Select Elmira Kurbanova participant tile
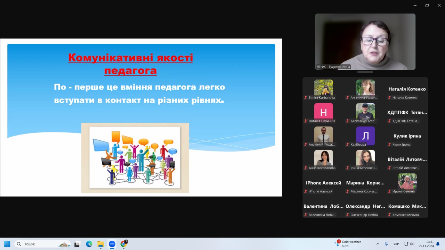Image resolution: width=445 pixels, height=250 pixels. coord(323,90)
